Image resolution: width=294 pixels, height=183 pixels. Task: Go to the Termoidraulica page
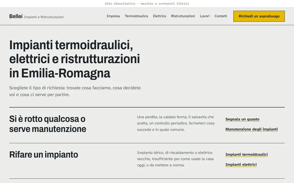(136, 16)
